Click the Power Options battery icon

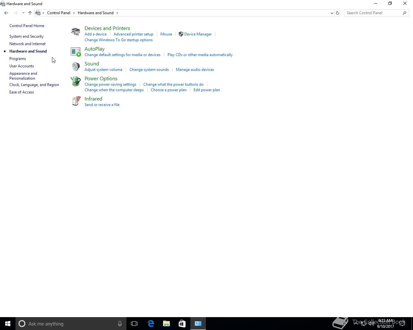point(76,81)
